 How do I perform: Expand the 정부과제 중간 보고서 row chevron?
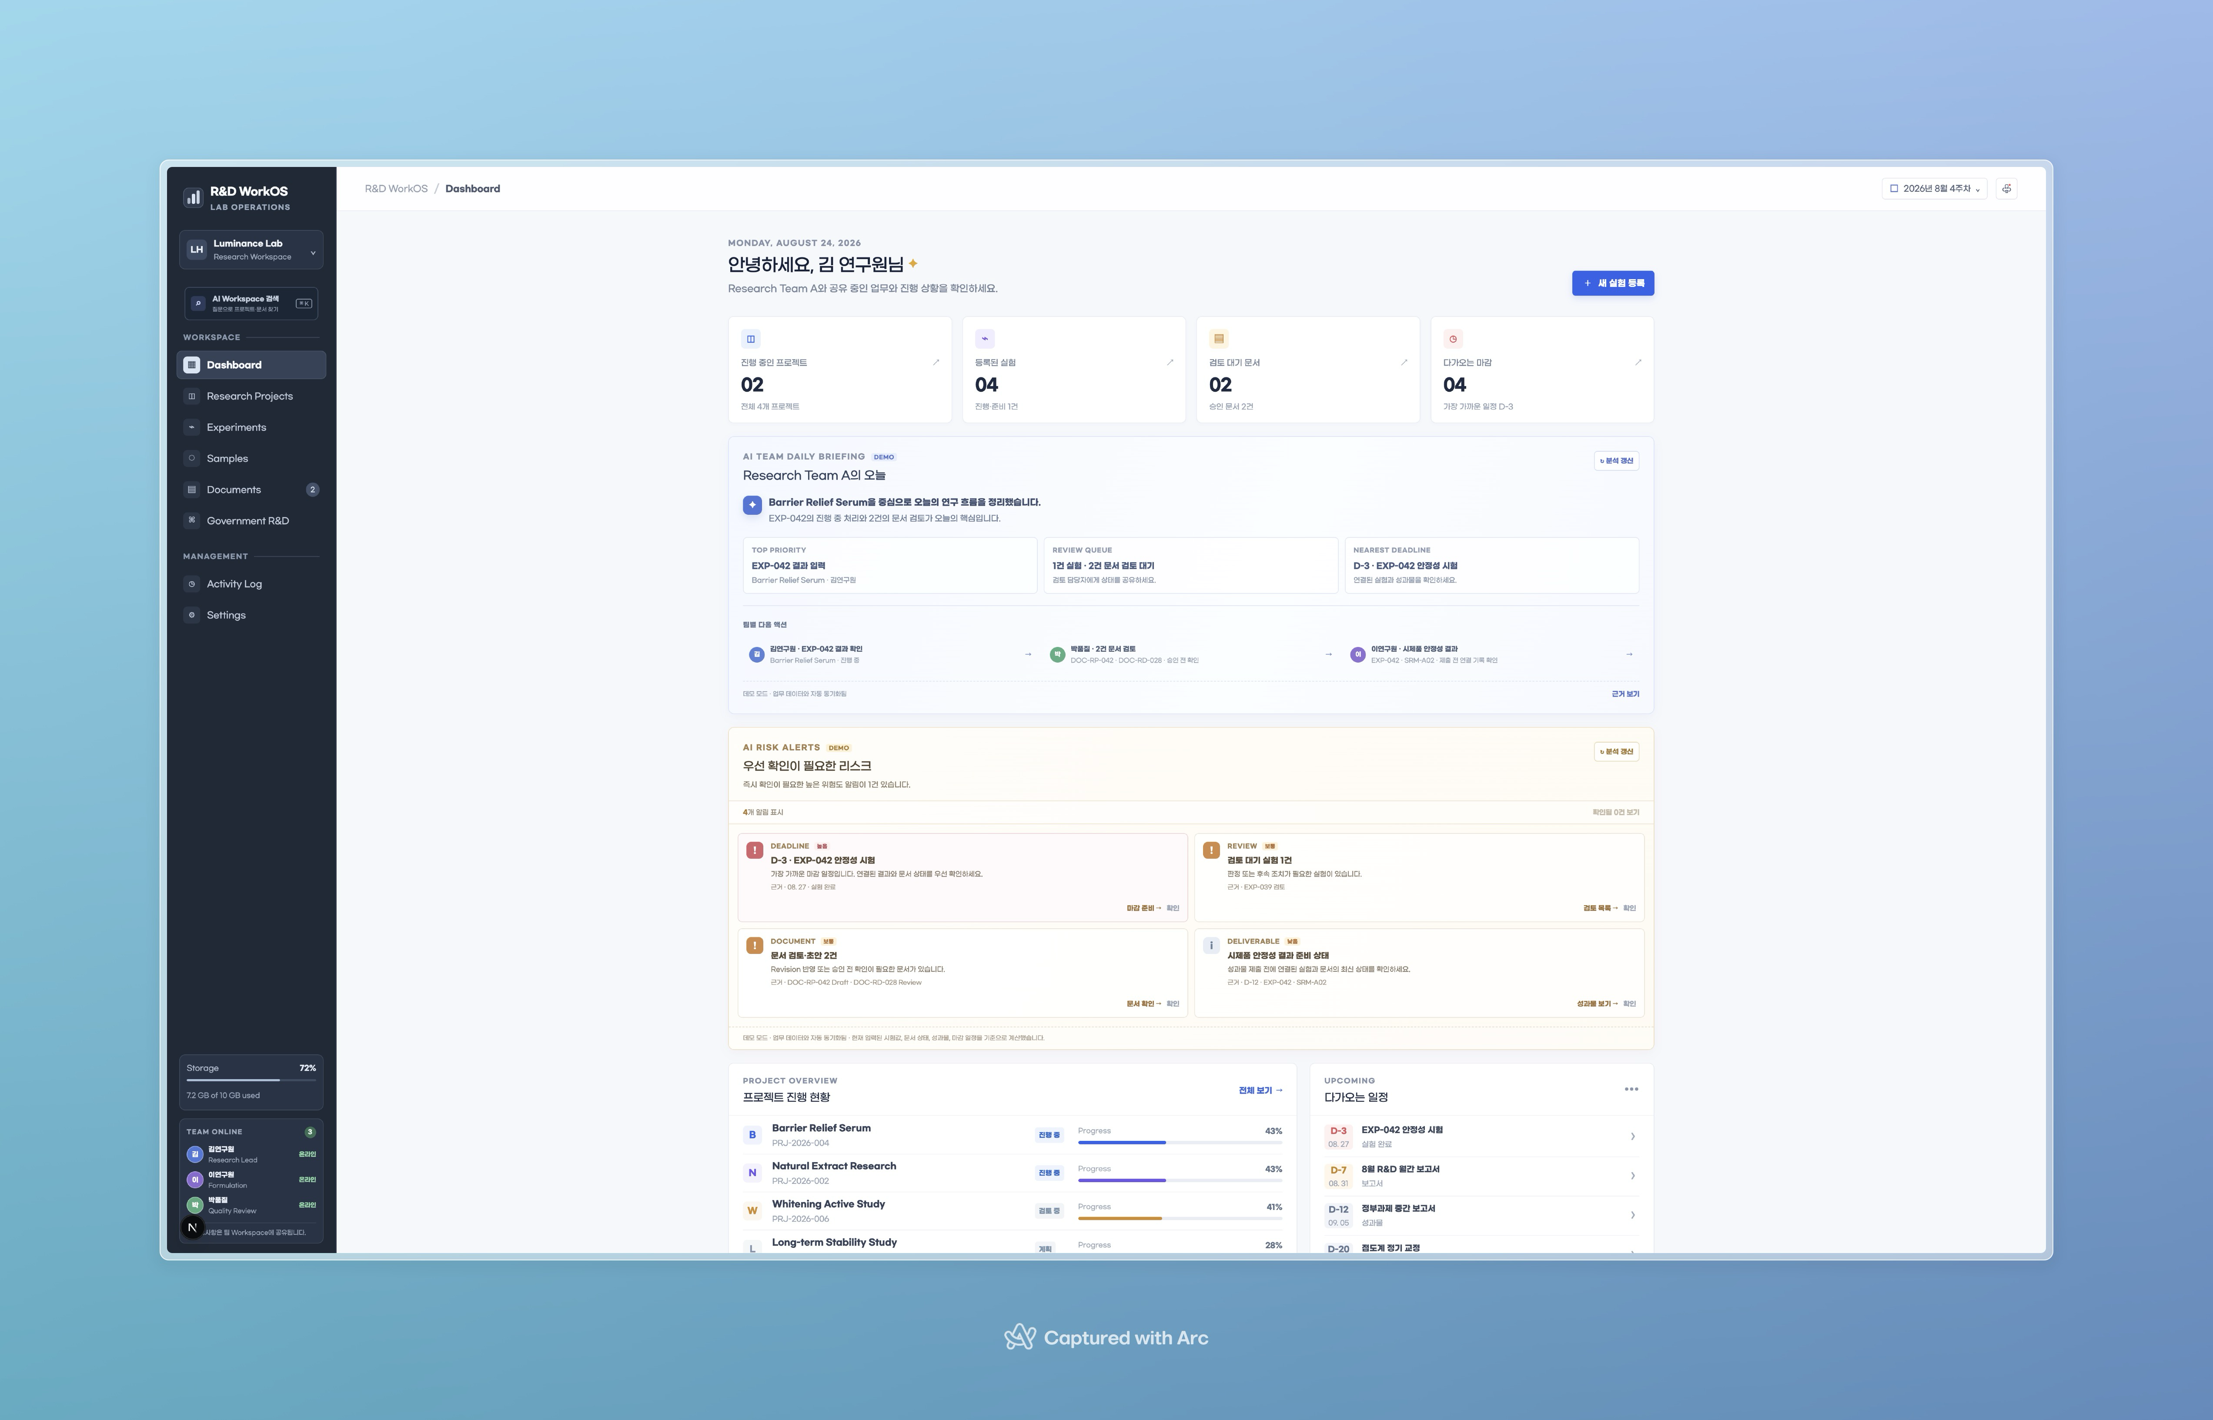click(1633, 1215)
